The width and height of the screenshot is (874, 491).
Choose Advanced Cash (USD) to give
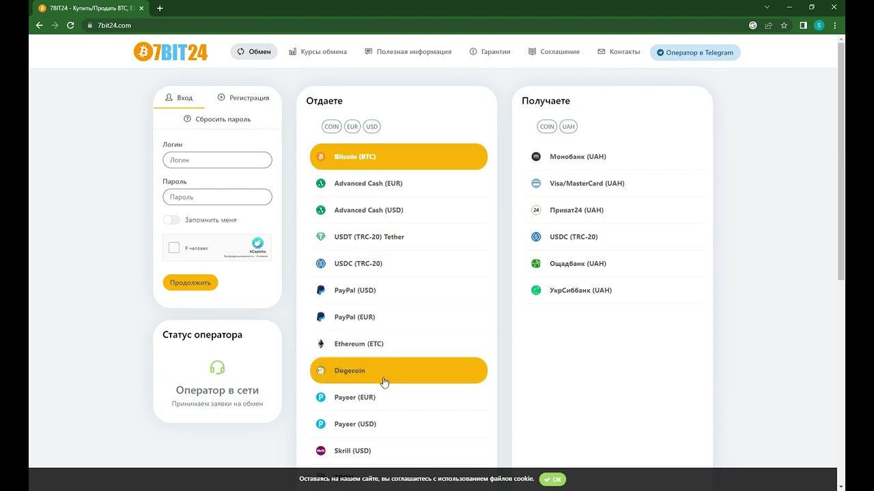399,210
